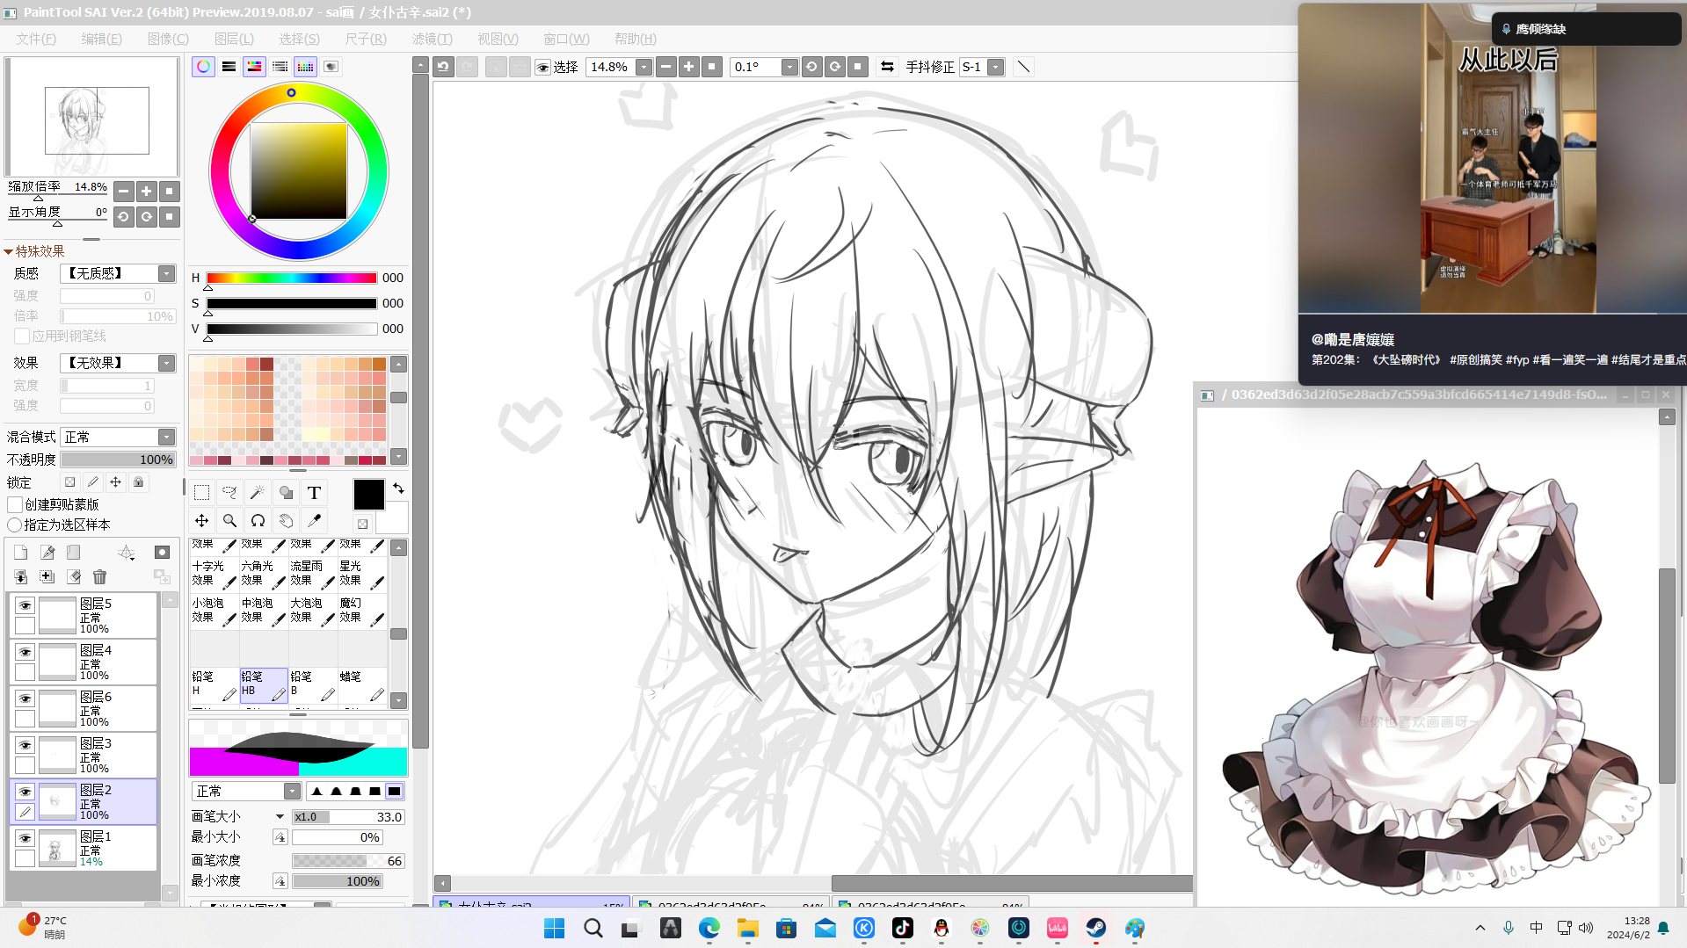Select the Lasso selection tool

229,493
